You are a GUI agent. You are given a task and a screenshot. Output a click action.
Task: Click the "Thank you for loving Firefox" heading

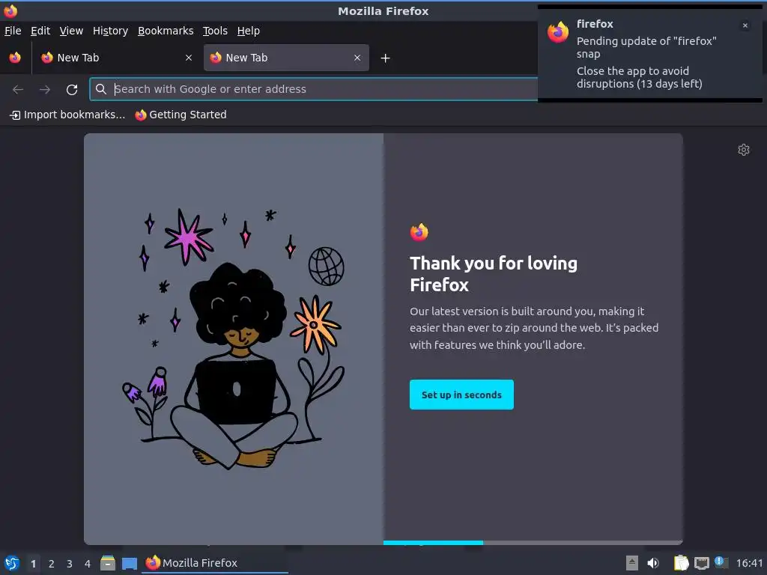[x=494, y=274]
